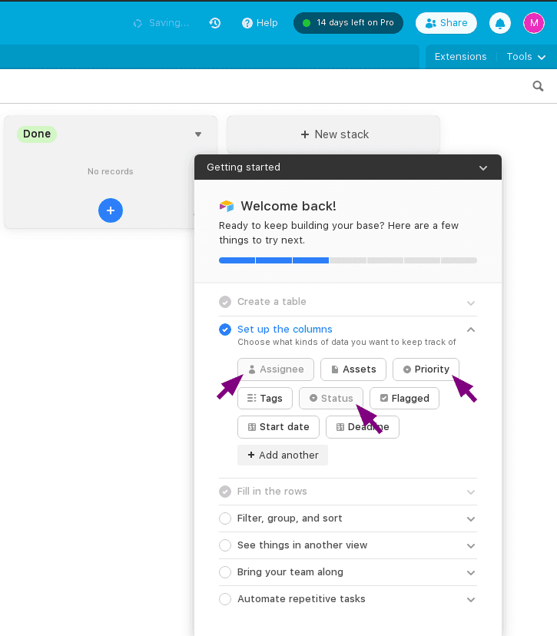The width and height of the screenshot is (557, 636).
Task: Collapse the Getting started panel
Action: point(482,167)
